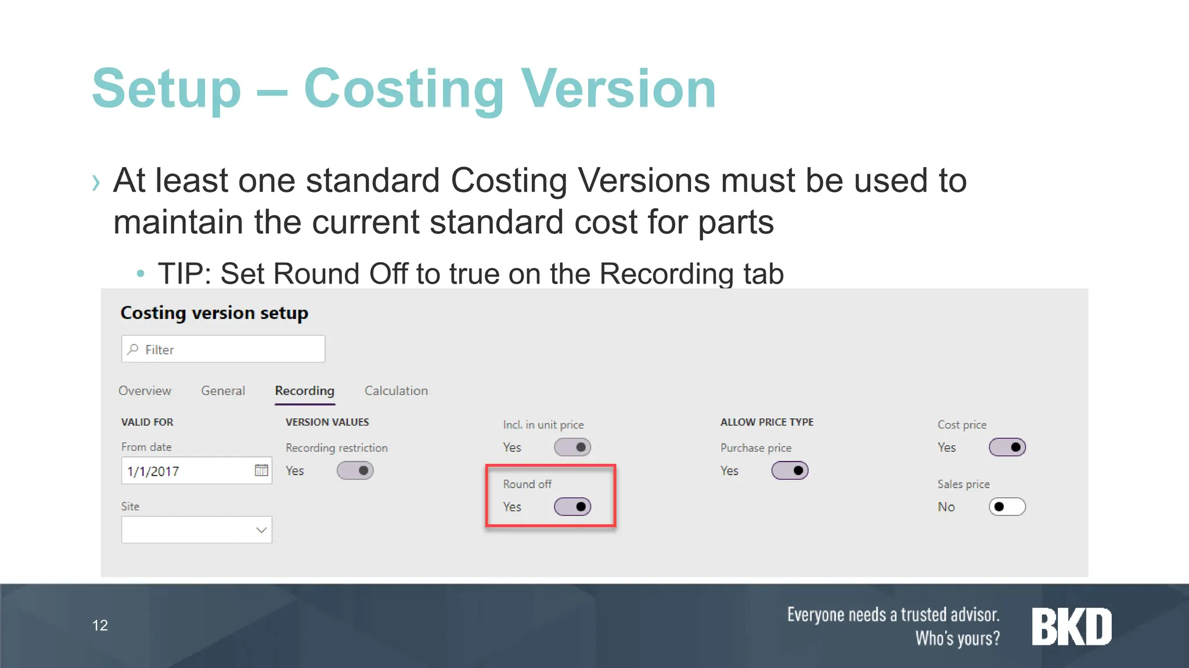The image size is (1189, 668).
Task: Click the Costing version setup heading
Action: tap(214, 313)
